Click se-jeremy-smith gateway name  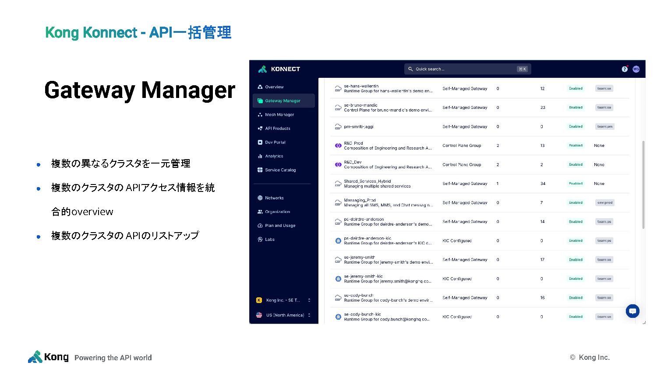[359, 258]
